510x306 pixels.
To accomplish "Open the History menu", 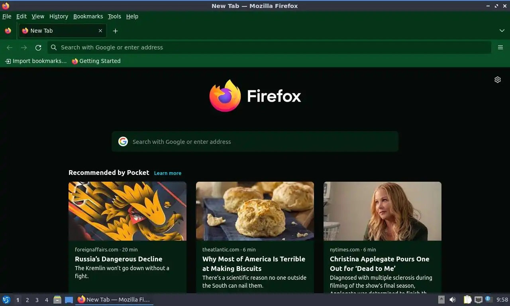I will coord(59,16).
